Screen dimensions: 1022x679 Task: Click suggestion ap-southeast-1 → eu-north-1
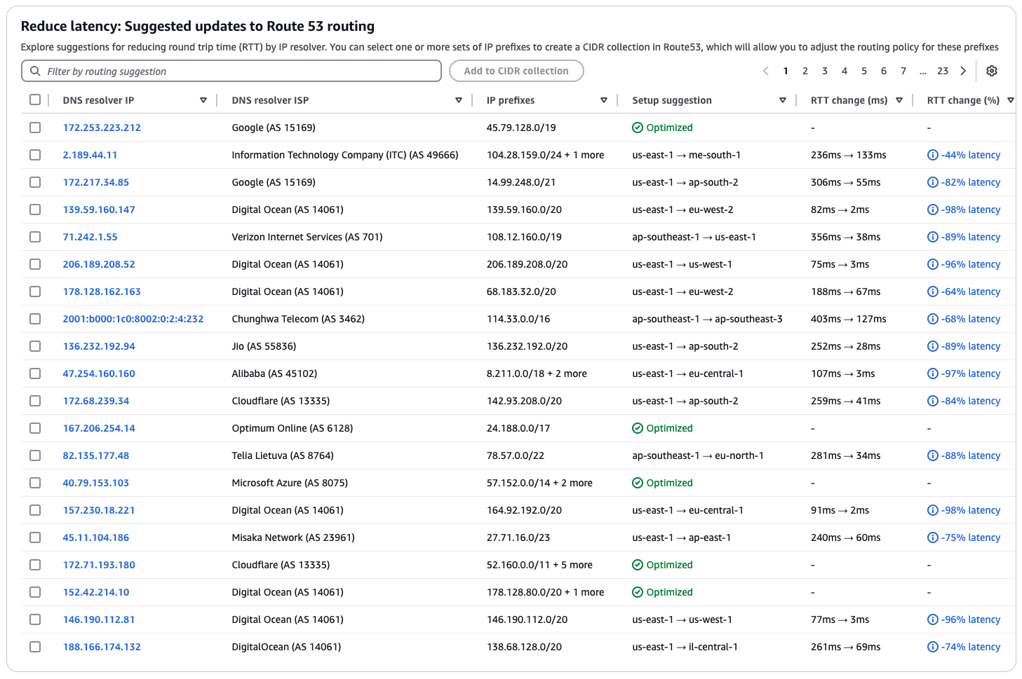698,455
